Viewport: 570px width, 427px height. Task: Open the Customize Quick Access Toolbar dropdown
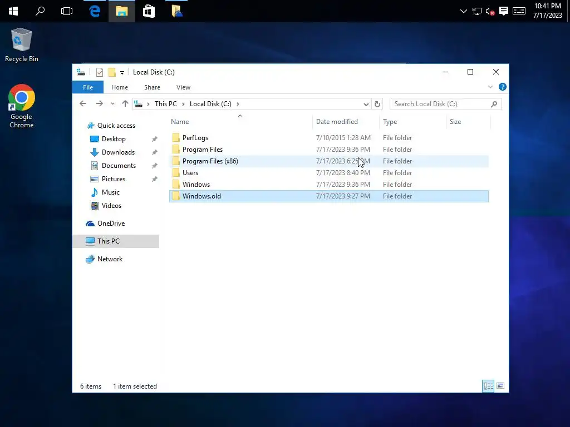[x=122, y=73]
